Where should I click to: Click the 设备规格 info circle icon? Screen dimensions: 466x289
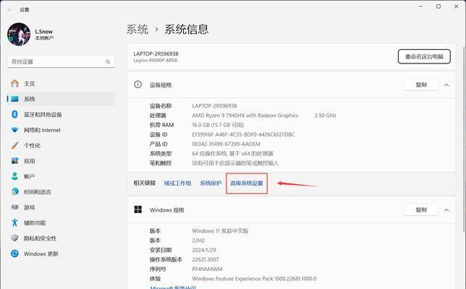point(138,85)
